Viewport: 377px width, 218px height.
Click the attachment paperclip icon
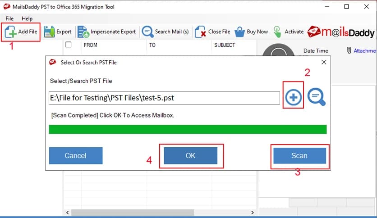point(349,50)
